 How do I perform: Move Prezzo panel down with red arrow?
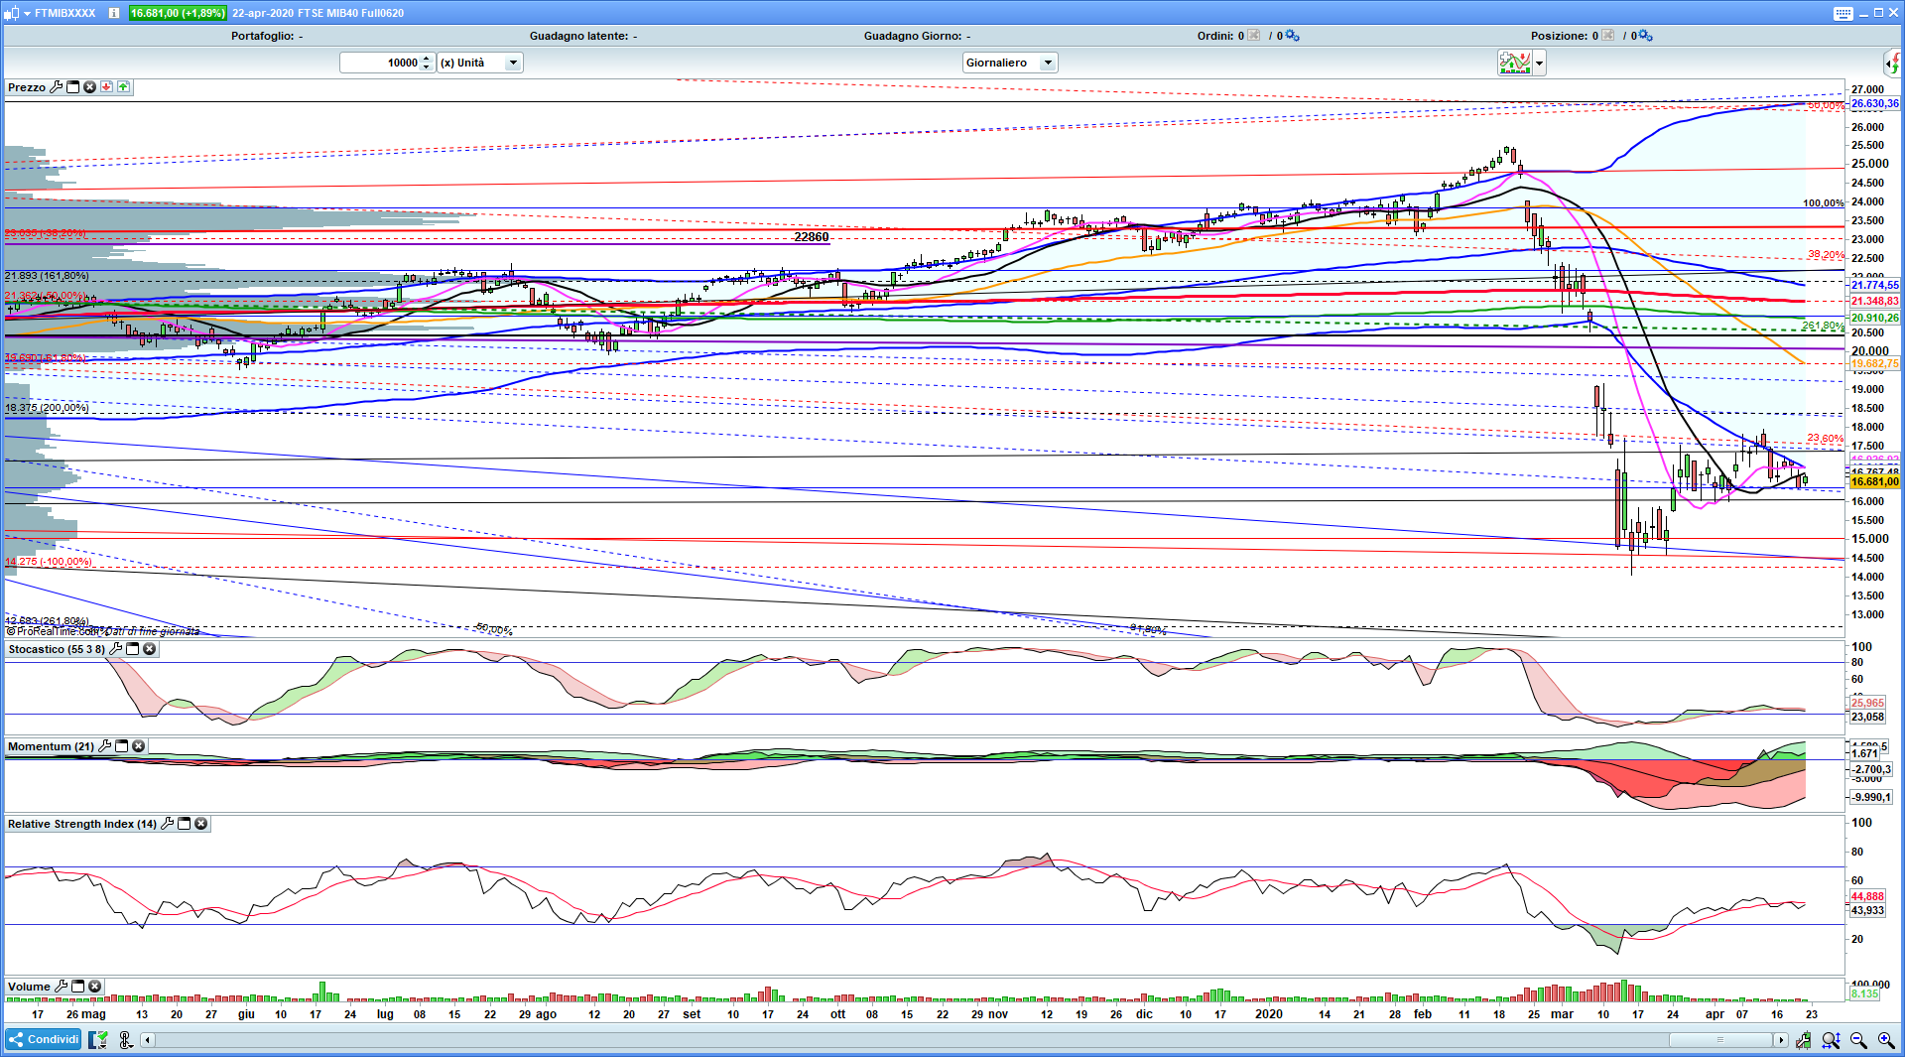[x=106, y=87]
